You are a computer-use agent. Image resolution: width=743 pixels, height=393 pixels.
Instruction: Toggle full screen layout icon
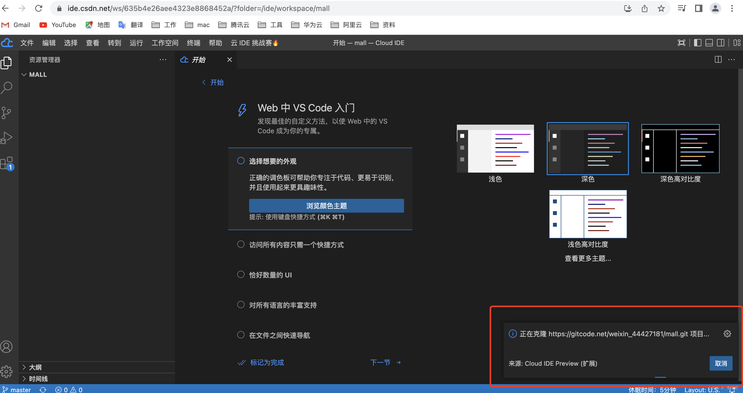click(x=681, y=43)
